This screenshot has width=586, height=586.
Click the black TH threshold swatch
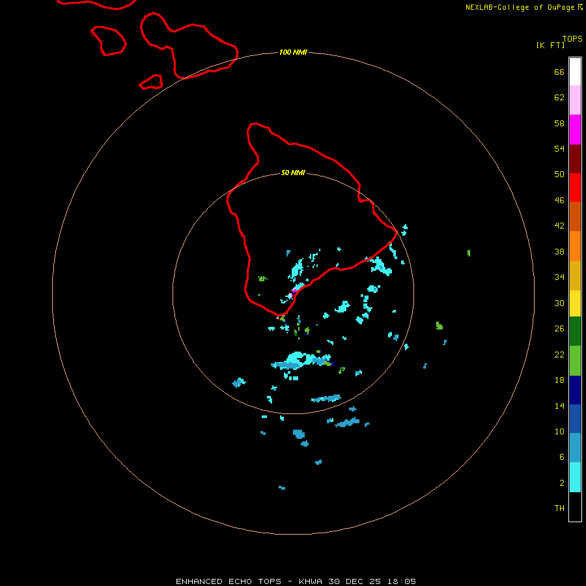click(575, 507)
